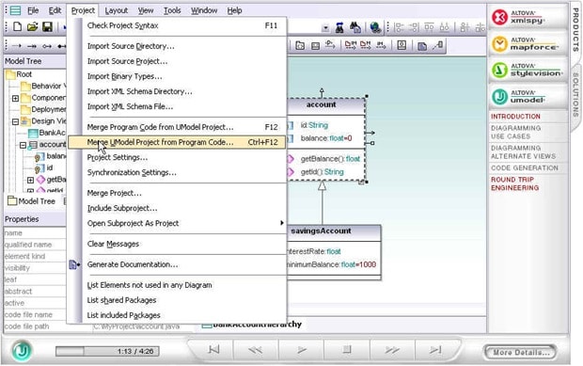Viewport: 583px width, 366px height.
Task: Click the Generate Documentation menu icon
Action: click(x=74, y=264)
